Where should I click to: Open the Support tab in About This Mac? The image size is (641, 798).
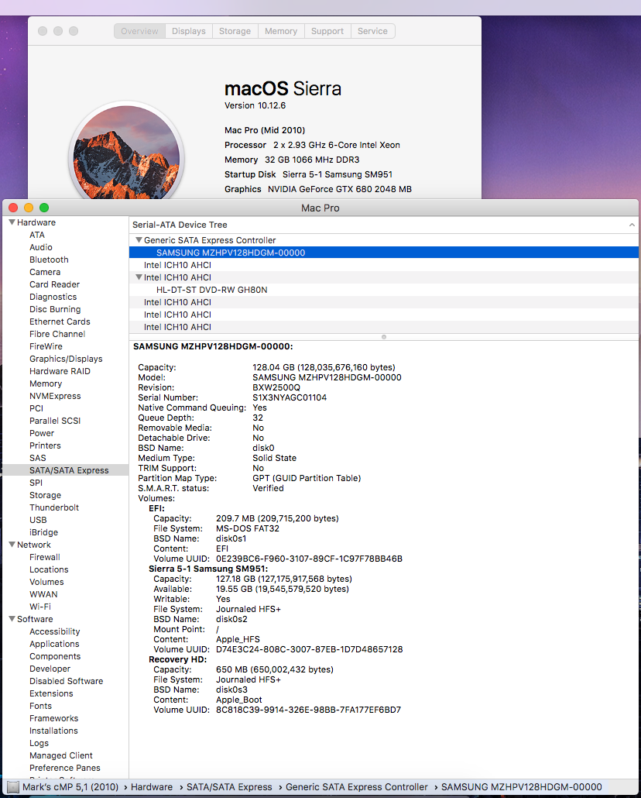[x=327, y=31]
